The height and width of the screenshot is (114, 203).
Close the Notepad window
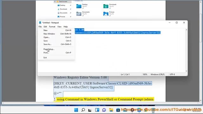tap(184, 22)
